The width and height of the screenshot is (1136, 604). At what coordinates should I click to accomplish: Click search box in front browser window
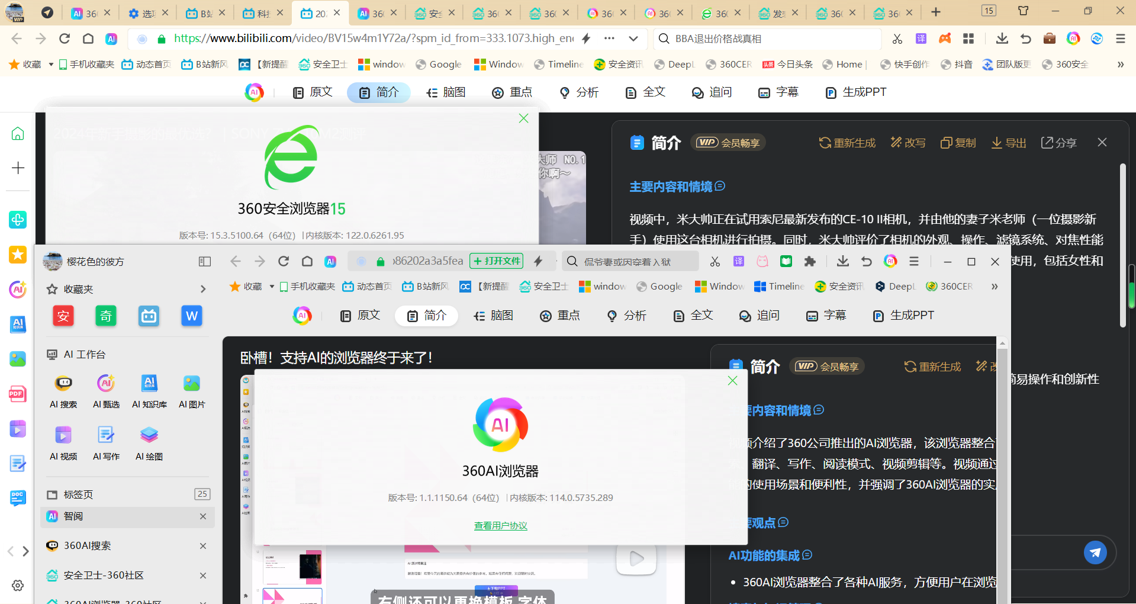click(630, 261)
